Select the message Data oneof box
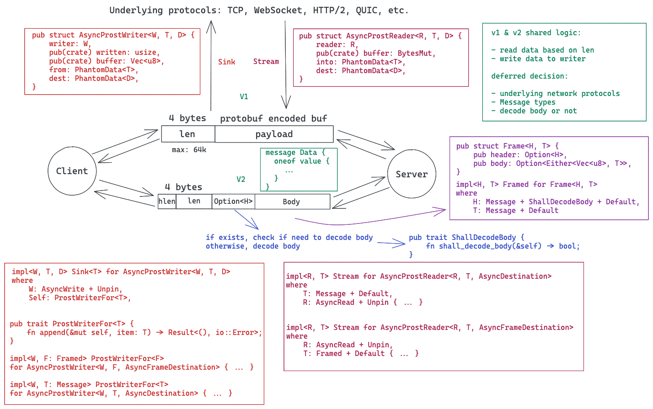Viewport: 653px width, 409px height. 298,170
